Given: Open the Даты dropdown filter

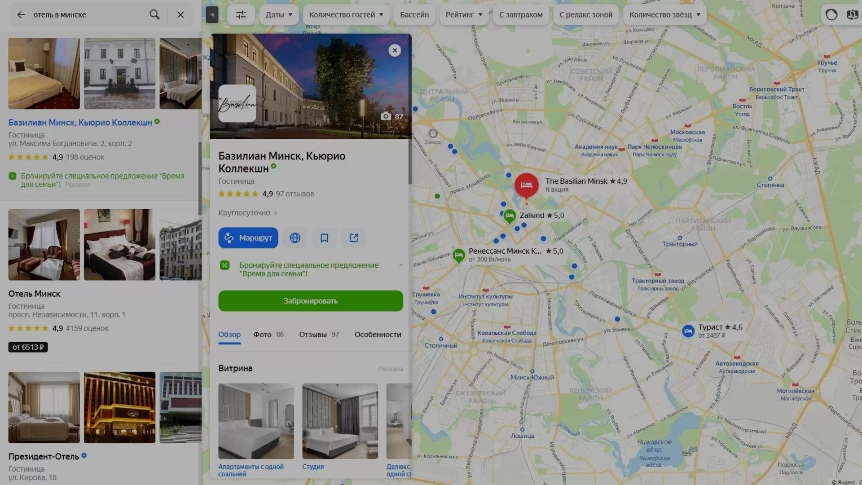Looking at the screenshot, I should pos(279,15).
